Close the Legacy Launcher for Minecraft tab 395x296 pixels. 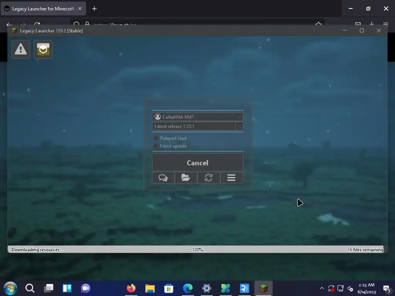80,8
